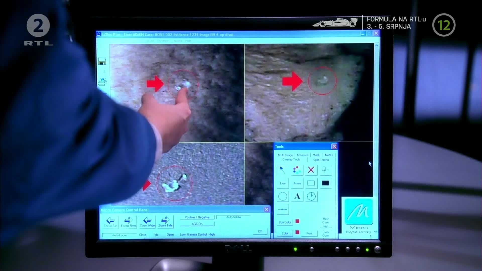
Task: Click the Zoom Tele button
Action: 165,222
